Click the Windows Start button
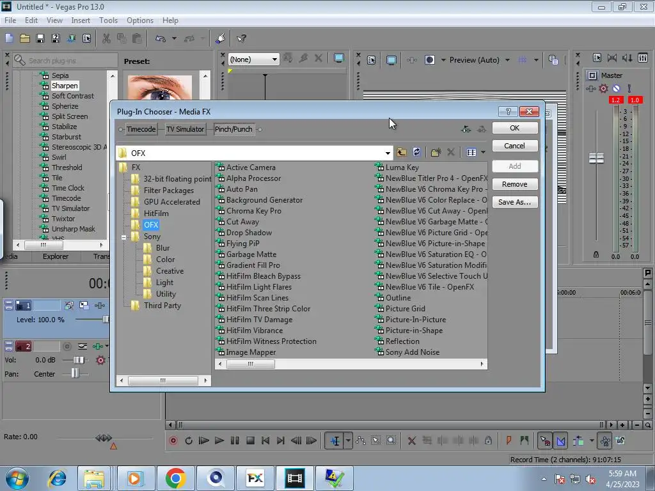 [x=17, y=478]
